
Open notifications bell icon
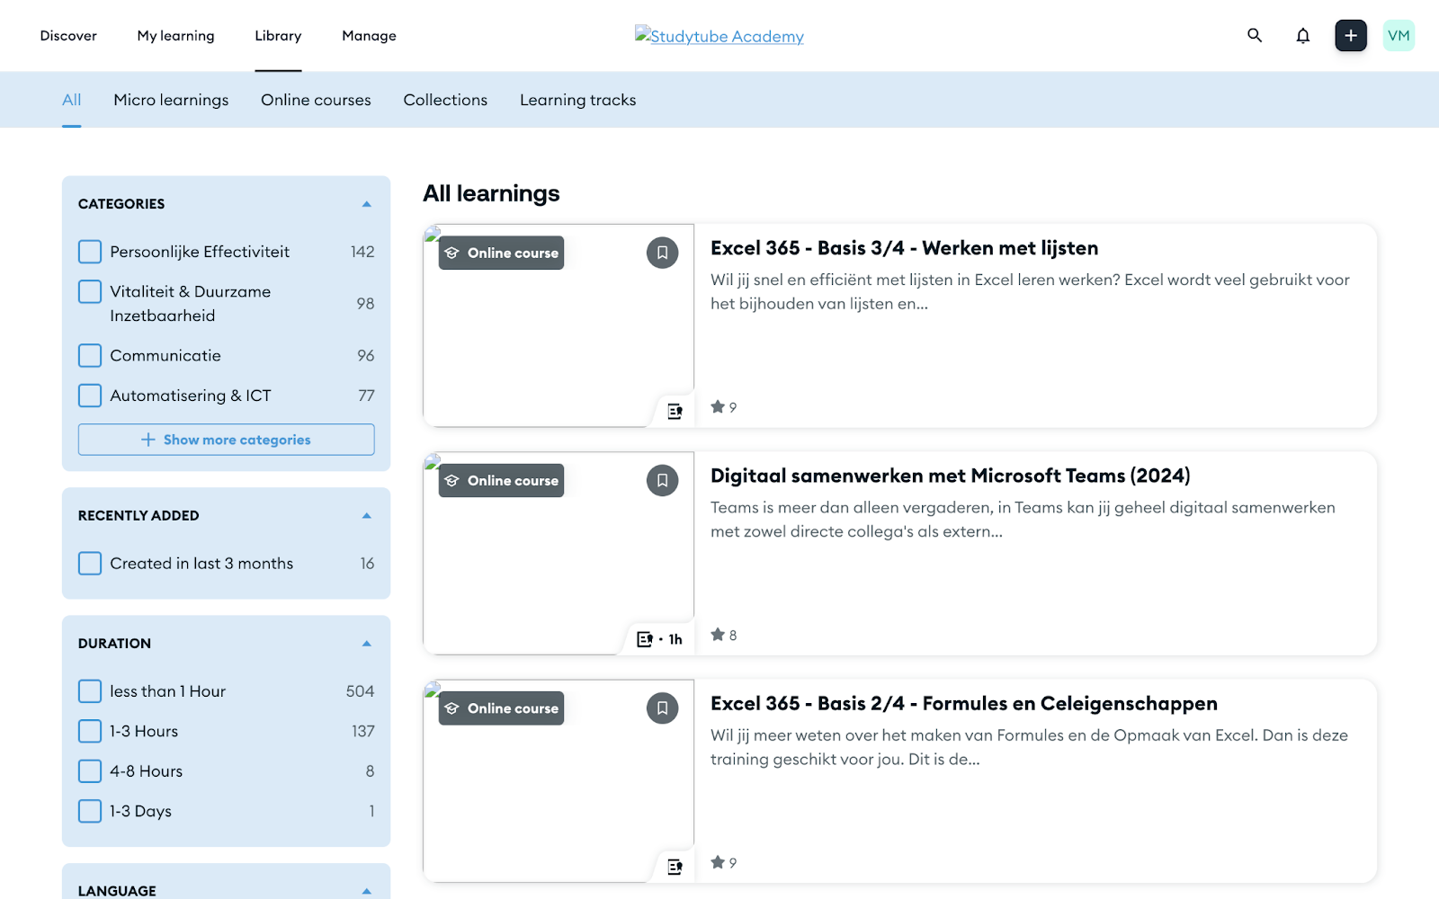click(x=1302, y=36)
